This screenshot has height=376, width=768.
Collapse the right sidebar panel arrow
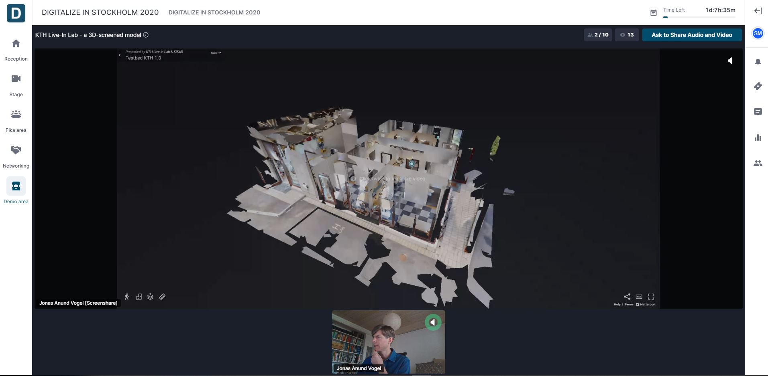coord(758,11)
